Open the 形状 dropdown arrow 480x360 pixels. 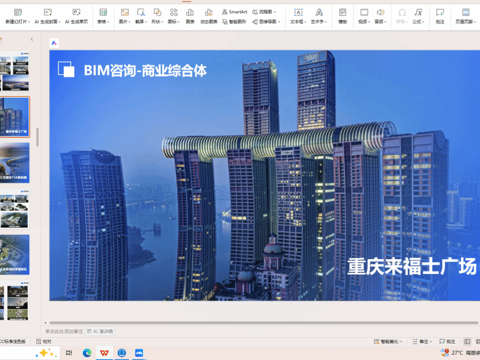tap(162, 22)
